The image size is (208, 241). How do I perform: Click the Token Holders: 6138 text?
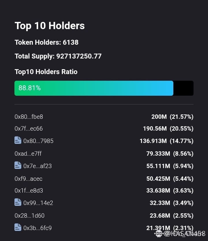click(47, 42)
